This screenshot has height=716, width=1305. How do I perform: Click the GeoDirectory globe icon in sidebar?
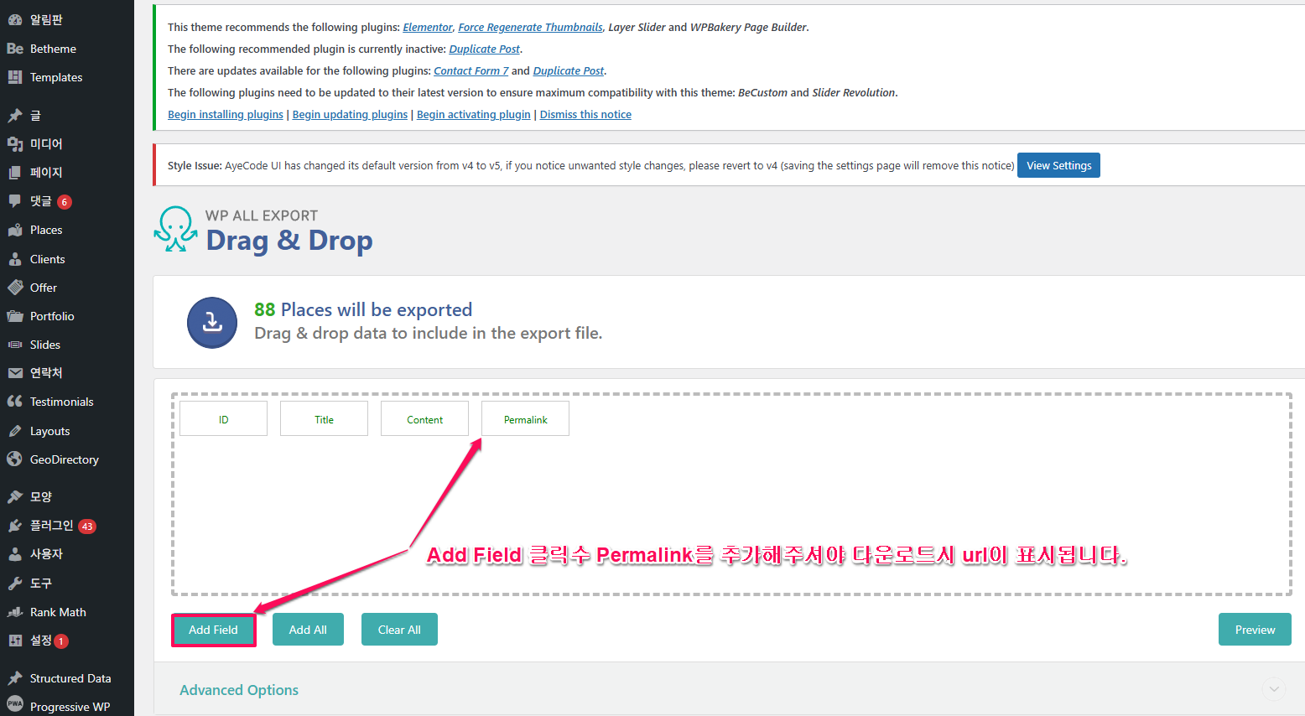14,459
